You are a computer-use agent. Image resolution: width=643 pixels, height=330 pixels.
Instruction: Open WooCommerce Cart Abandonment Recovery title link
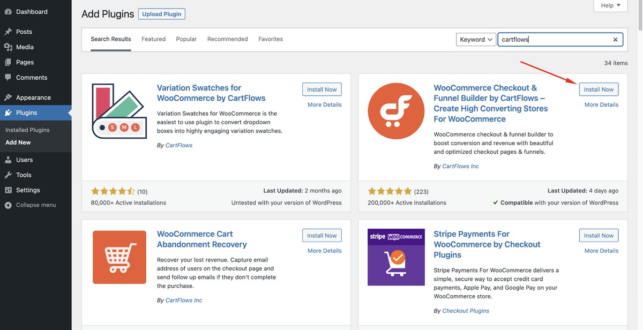click(x=202, y=239)
